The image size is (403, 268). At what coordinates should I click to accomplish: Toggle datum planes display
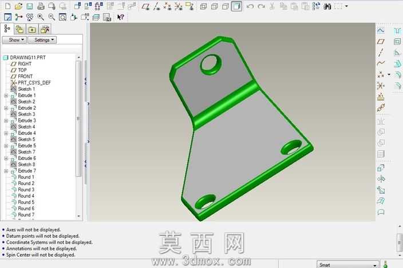[x=146, y=6]
